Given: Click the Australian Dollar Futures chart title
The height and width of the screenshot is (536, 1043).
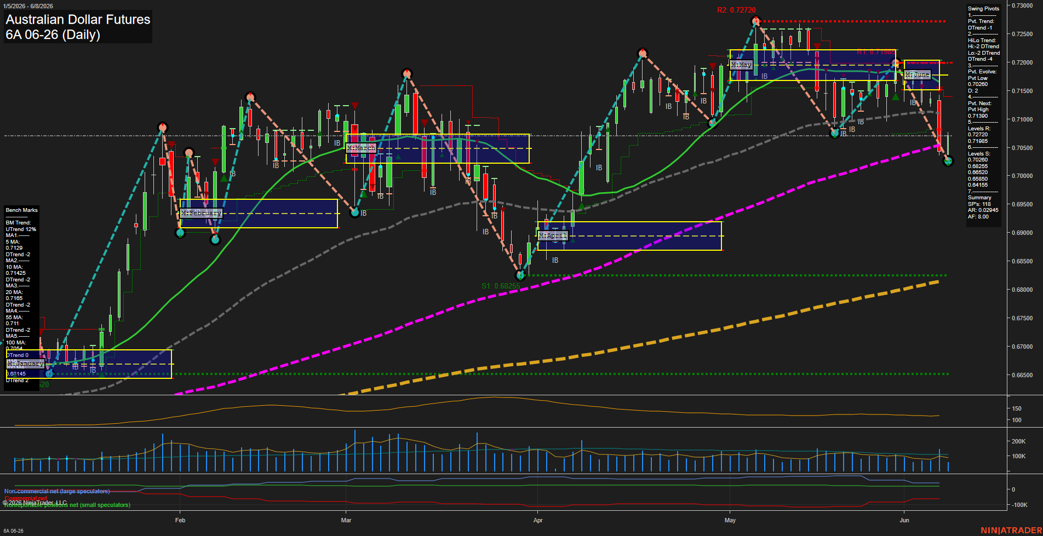Looking at the screenshot, I should point(78,20).
